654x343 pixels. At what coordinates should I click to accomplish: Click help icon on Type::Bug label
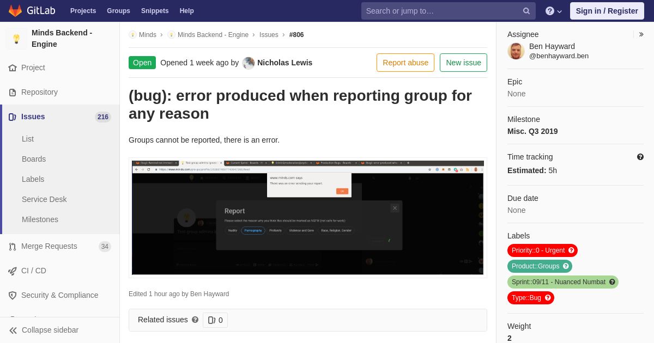tap(548, 298)
